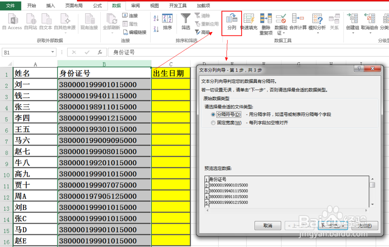Click the insert function fx icon
Viewport: 389px width, 247px height.
100,52
